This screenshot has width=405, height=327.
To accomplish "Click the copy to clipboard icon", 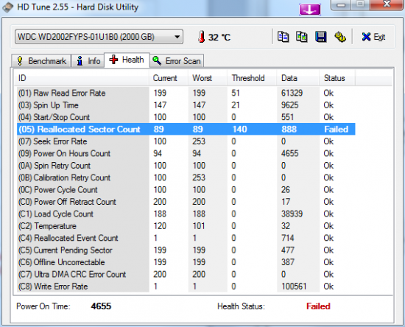I will (283, 37).
